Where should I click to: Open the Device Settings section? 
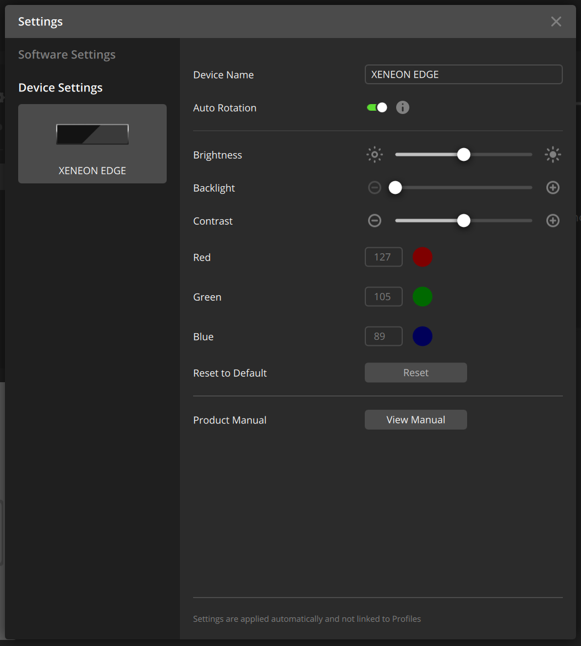pyautogui.click(x=61, y=88)
